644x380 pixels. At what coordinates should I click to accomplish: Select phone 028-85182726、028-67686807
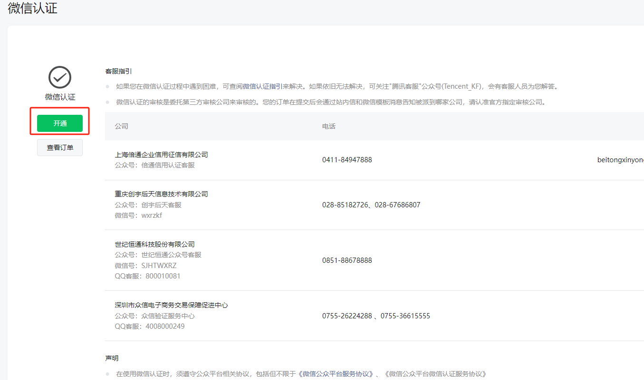click(371, 205)
